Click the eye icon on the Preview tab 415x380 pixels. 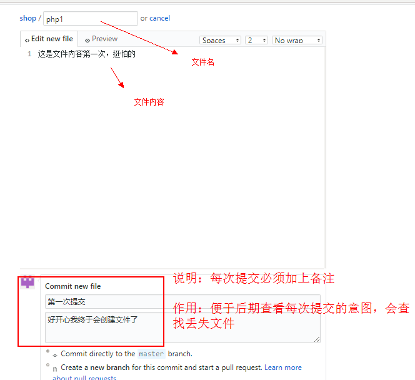[87, 39]
